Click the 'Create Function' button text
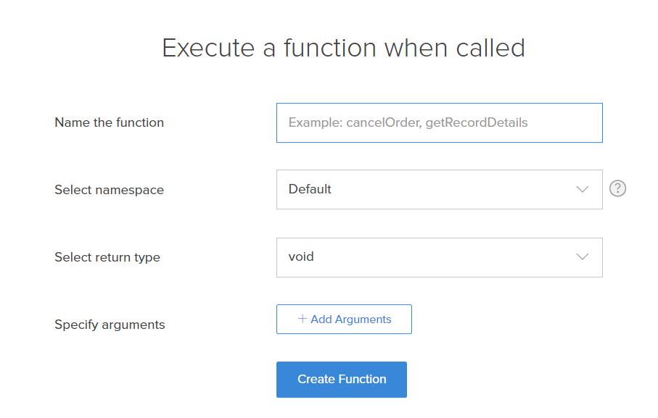Screen dimensions: 658x418 pyautogui.click(x=342, y=380)
